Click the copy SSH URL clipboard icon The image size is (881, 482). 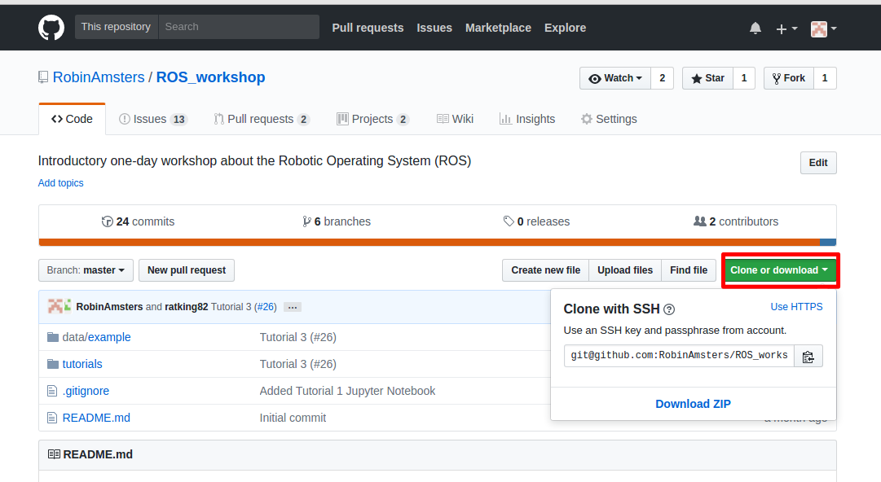pos(808,357)
